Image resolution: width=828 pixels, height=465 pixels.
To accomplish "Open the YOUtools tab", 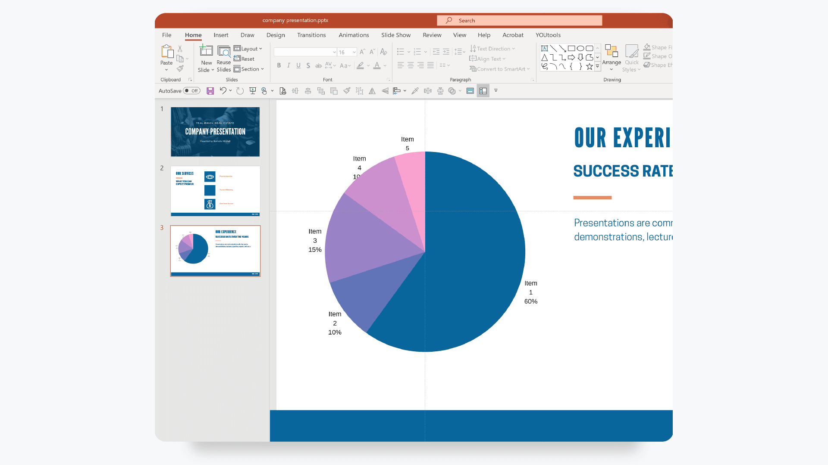I will (548, 35).
